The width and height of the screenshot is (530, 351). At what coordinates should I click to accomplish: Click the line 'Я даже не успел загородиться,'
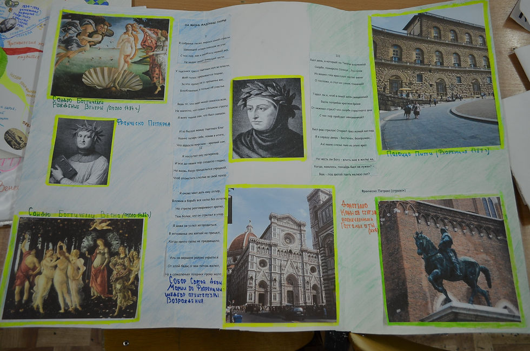[x=195, y=225]
